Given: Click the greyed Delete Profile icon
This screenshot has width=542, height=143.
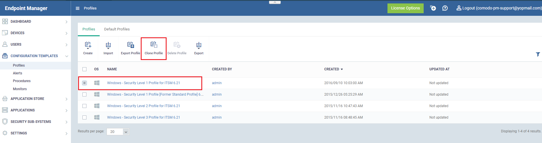Looking at the screenshot, I should point(177,45).
